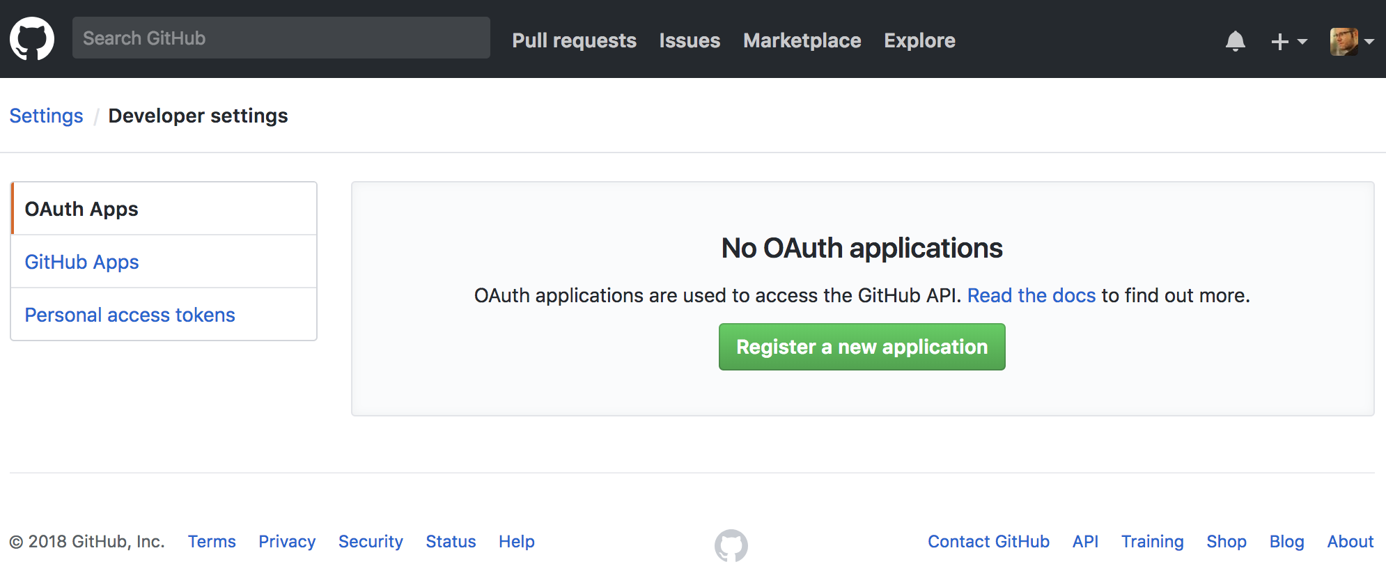Viewport: 1386px width, 578px height.
Task: Click the gray GitHub mark in footer
Action: click(x=731, y=545)
